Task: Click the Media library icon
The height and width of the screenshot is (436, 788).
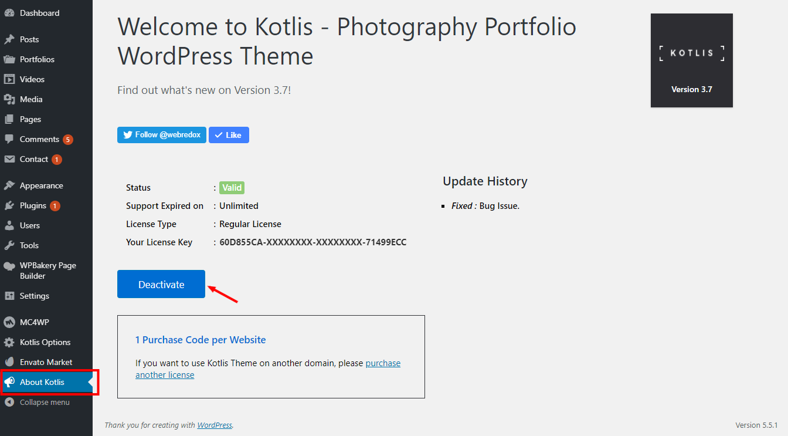Action: tap(9, 99)
